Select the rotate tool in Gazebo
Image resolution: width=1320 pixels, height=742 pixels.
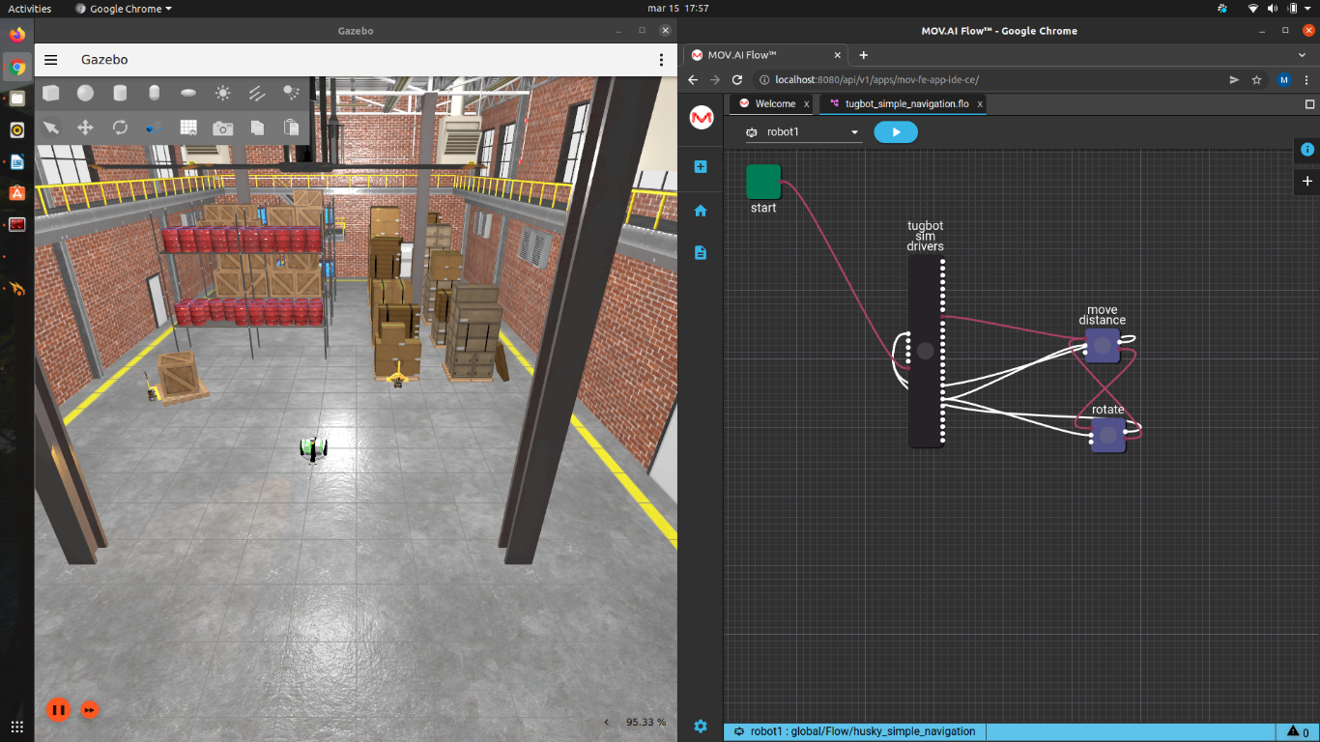pyautogui.click(x=120, y=128)
